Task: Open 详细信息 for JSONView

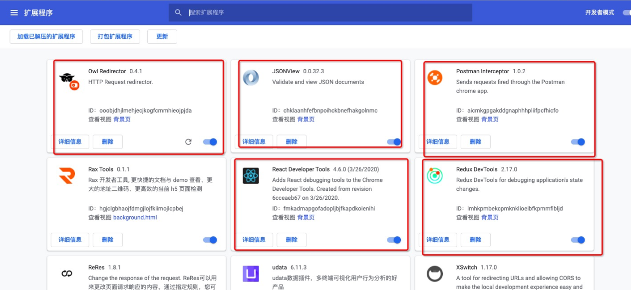Action: 254,142
